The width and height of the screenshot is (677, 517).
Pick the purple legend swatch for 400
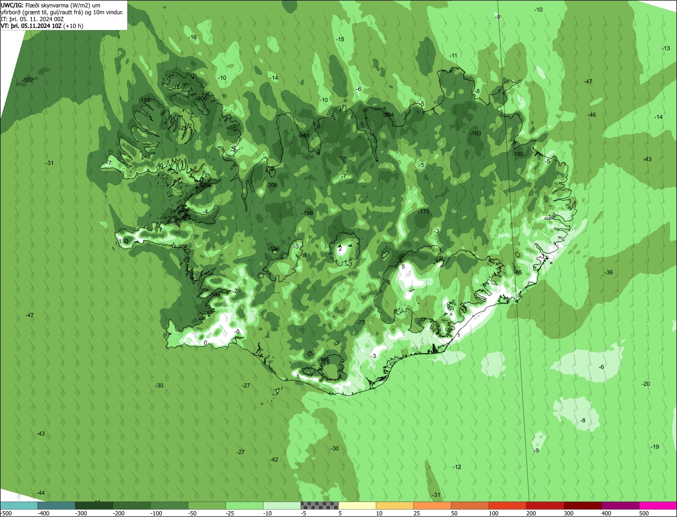click(619, 505)
